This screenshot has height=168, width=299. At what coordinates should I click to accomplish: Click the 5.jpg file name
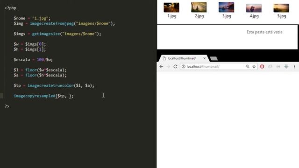pos(282,16)
